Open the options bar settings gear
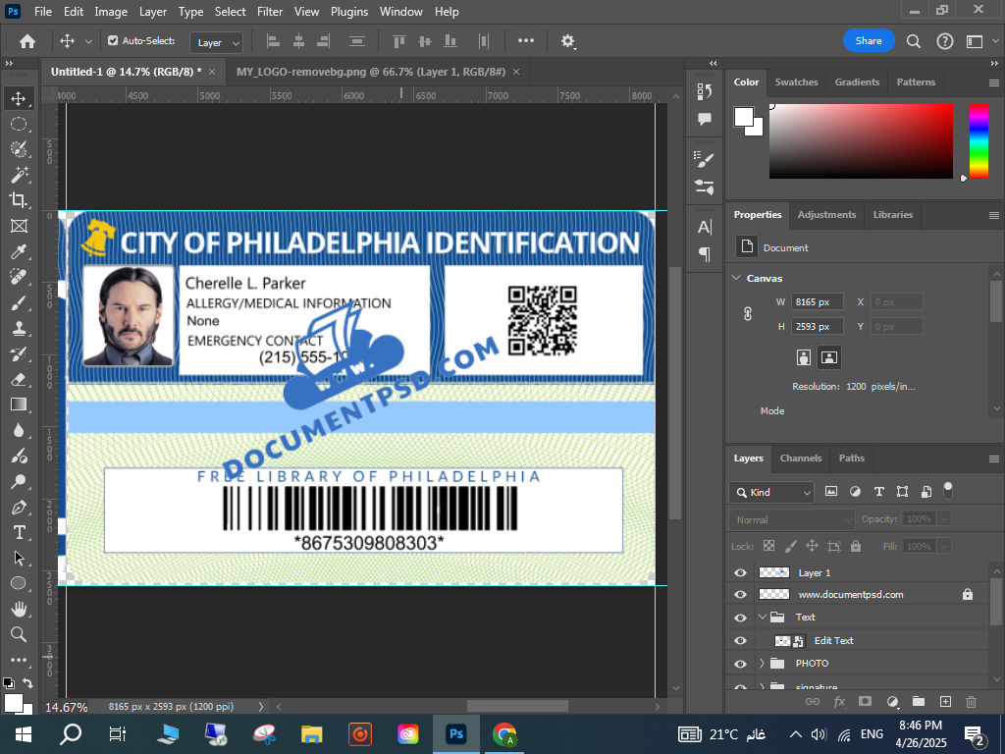 point(568,41)
